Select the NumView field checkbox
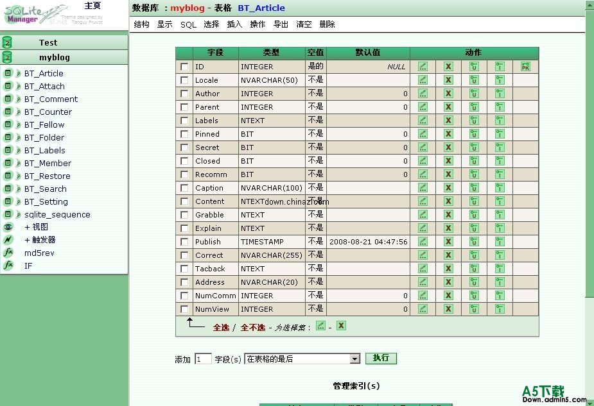Image resolution: width=594 pixels, height=406 pixels. 185,310
